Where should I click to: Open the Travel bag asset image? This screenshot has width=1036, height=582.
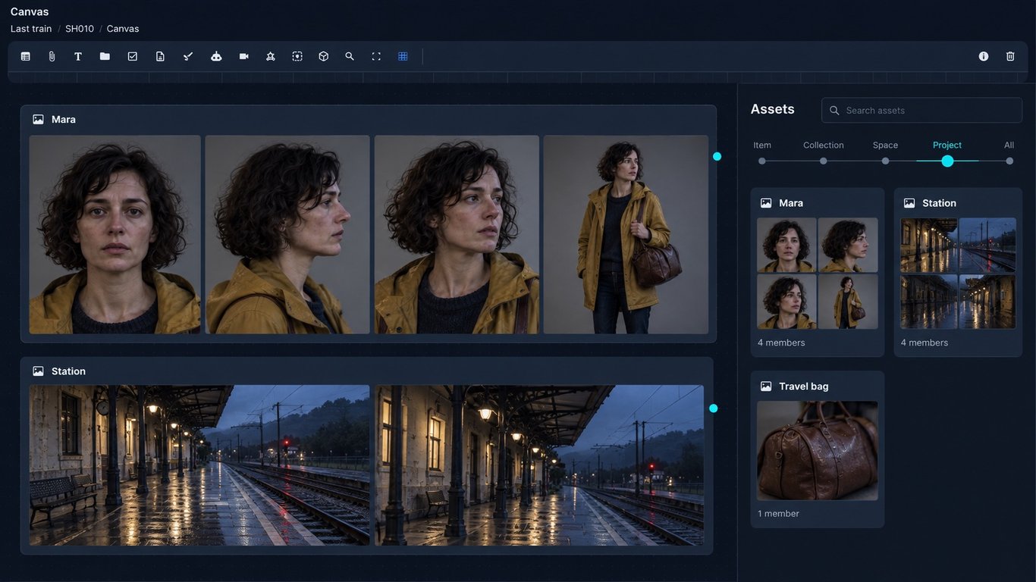click(x=818, y=451)
